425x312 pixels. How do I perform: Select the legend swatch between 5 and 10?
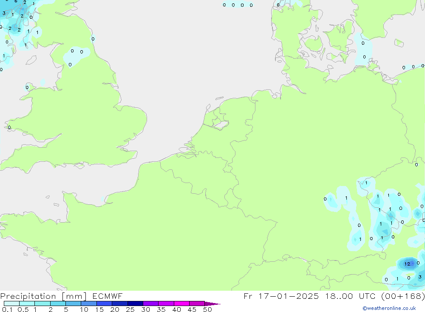pos(73,303)
